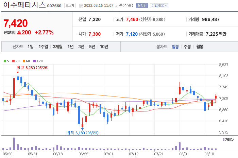Click the tallest volume bar near 05/20
Image resolution: width=238 pixels, height=158 pixels.
click(x=14, y=144)
